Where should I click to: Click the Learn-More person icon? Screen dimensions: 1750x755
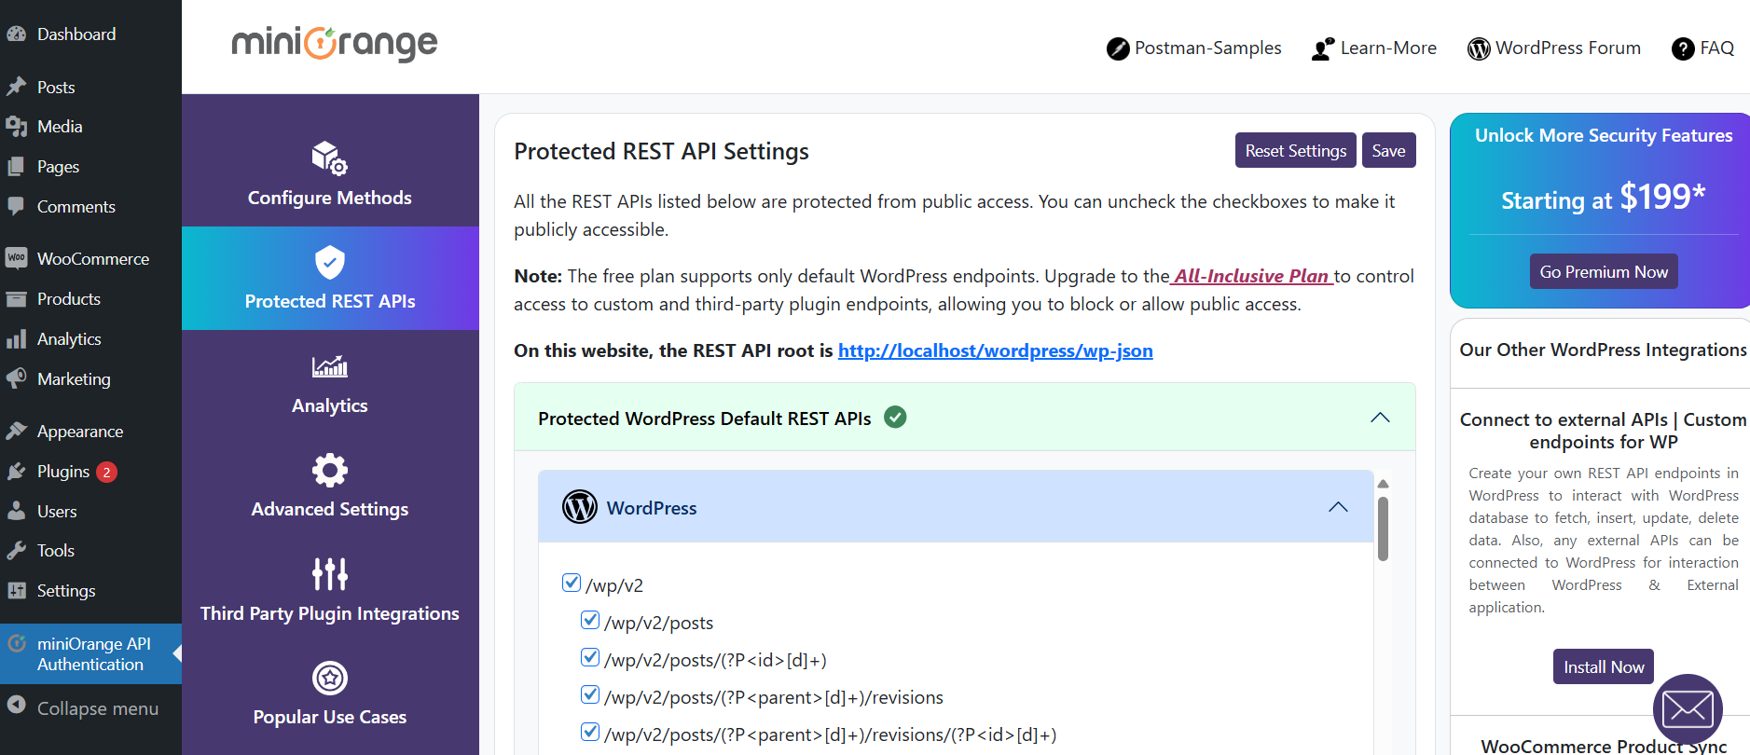[1323, 48]
